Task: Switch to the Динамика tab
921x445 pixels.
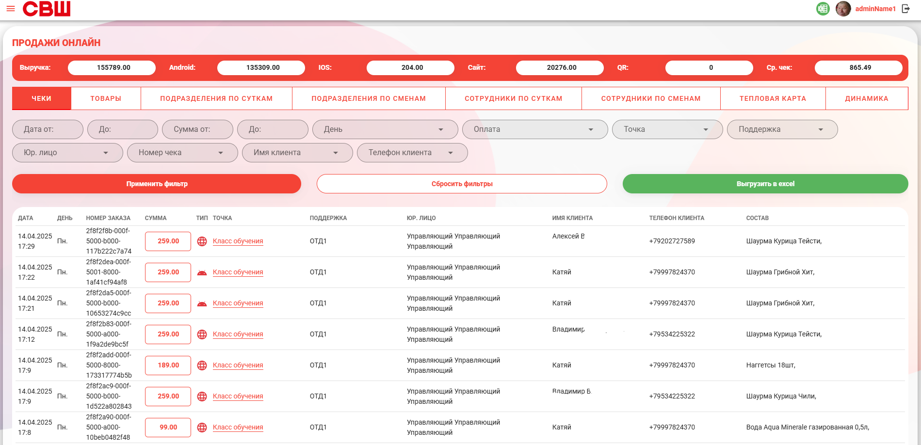Action: point(867,98)
